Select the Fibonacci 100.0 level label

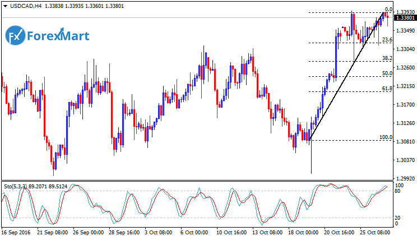[x=386, y=137]
